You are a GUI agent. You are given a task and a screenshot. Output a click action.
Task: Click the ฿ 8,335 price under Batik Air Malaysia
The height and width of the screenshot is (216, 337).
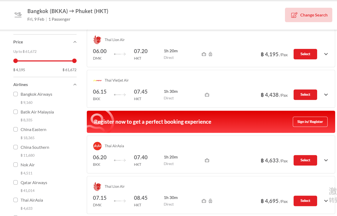point(27,120)
